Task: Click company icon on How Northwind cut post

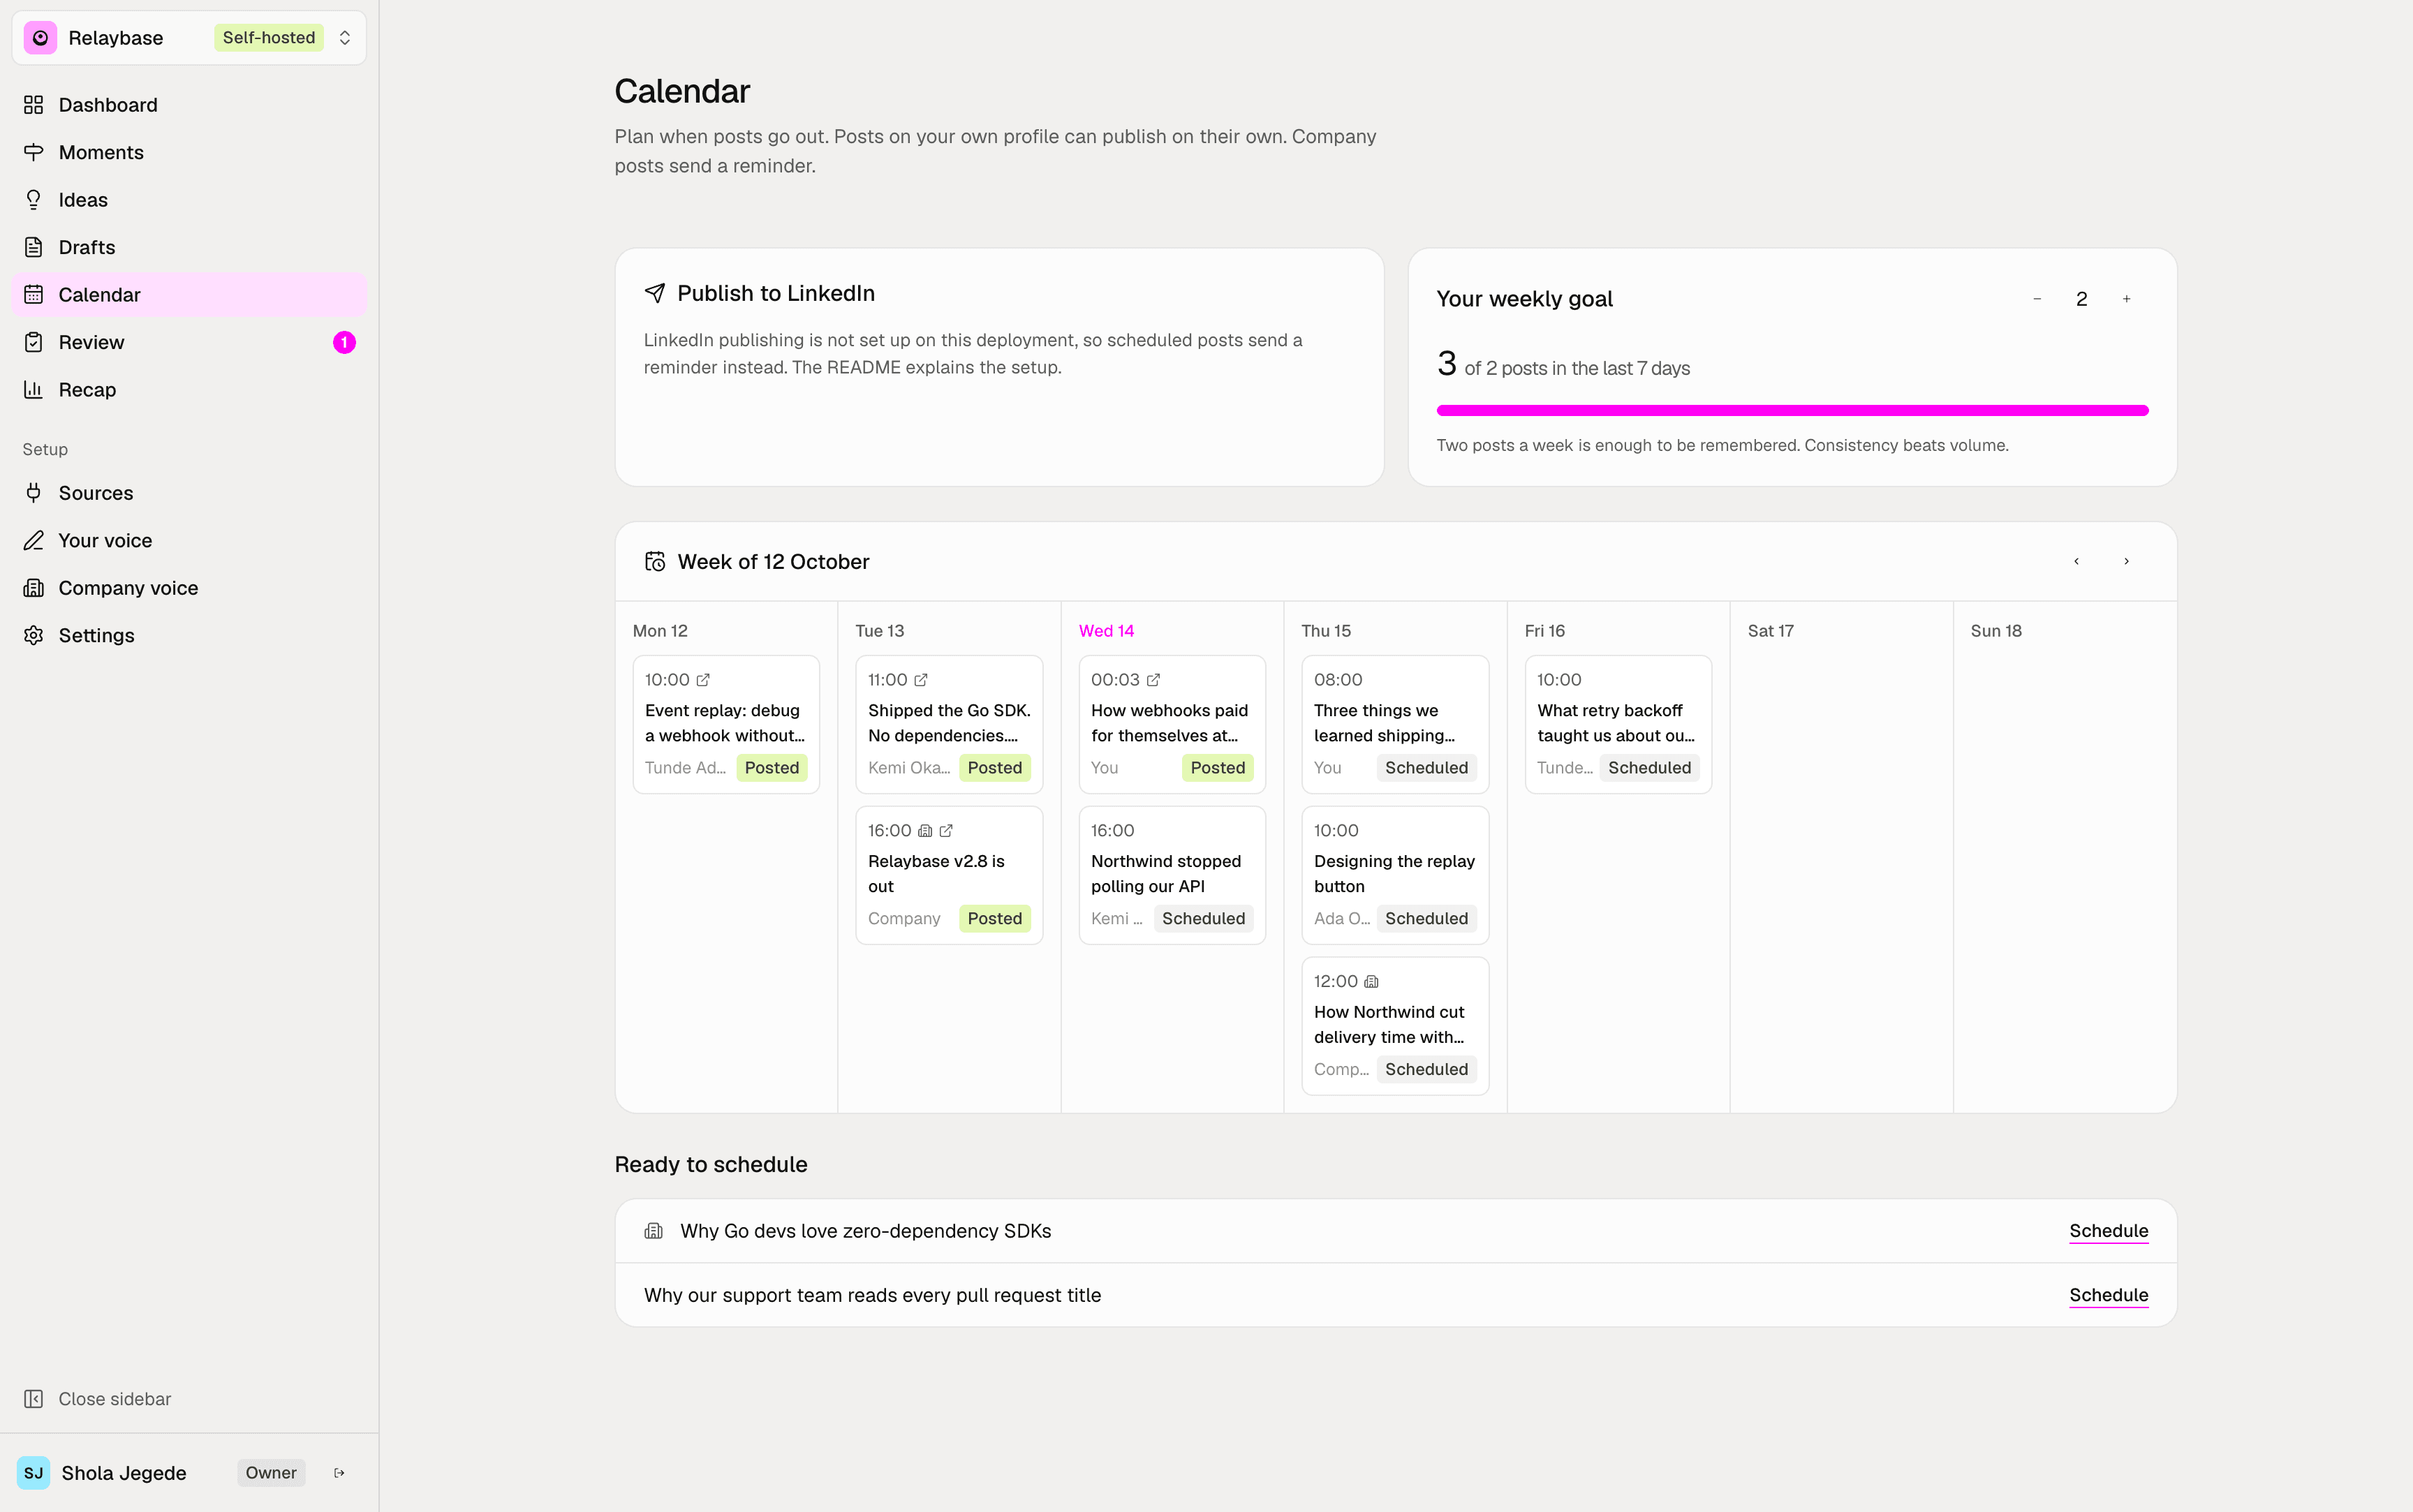Action: pyautogui.click(x=1371, y=982)
